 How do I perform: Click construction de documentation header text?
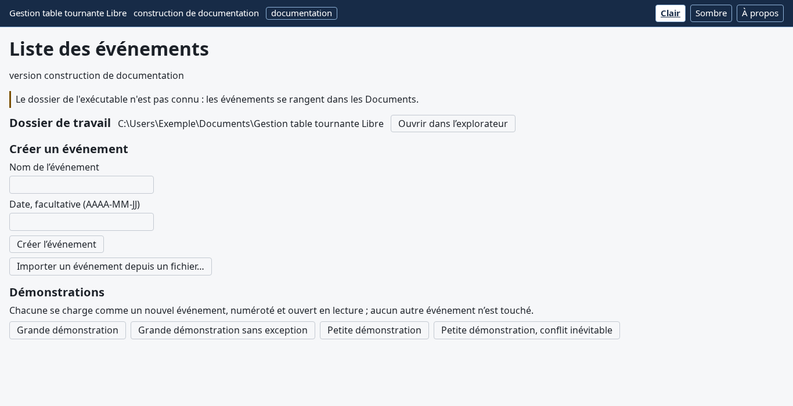pos(196,13)
